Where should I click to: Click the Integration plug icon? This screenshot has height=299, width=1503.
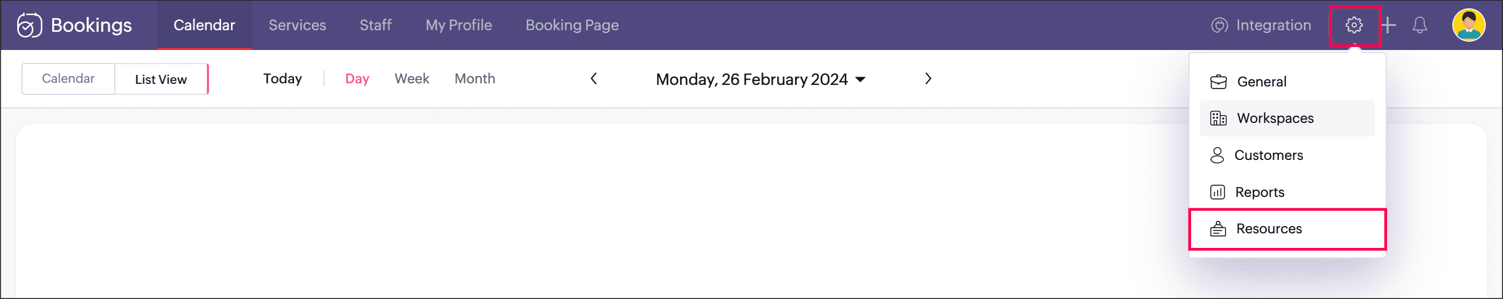click(1219, 25)
